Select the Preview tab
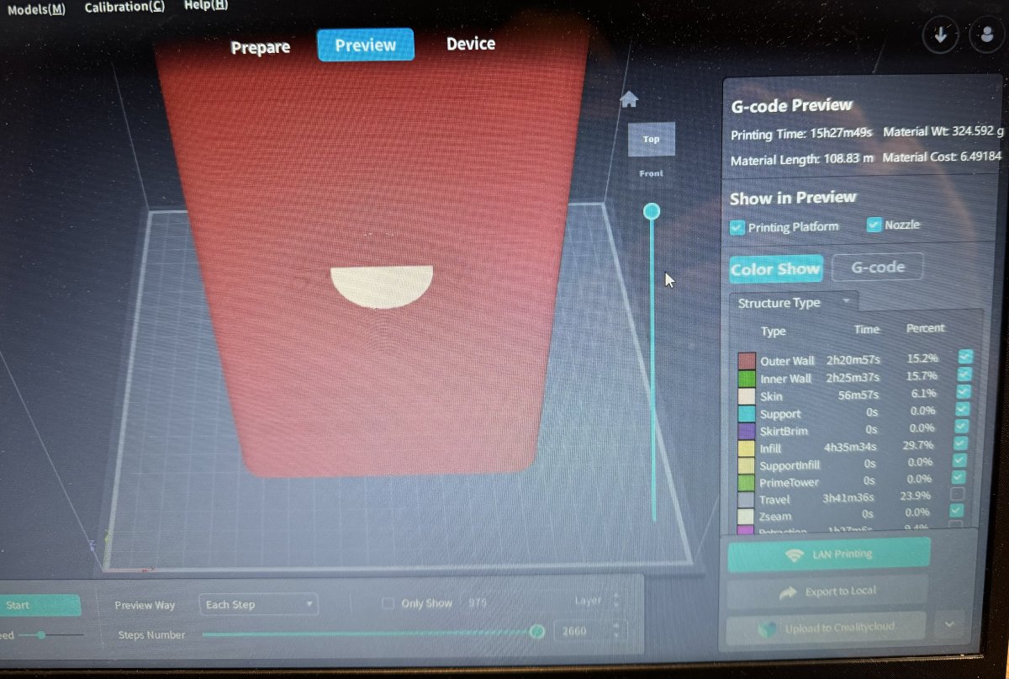 366,45
